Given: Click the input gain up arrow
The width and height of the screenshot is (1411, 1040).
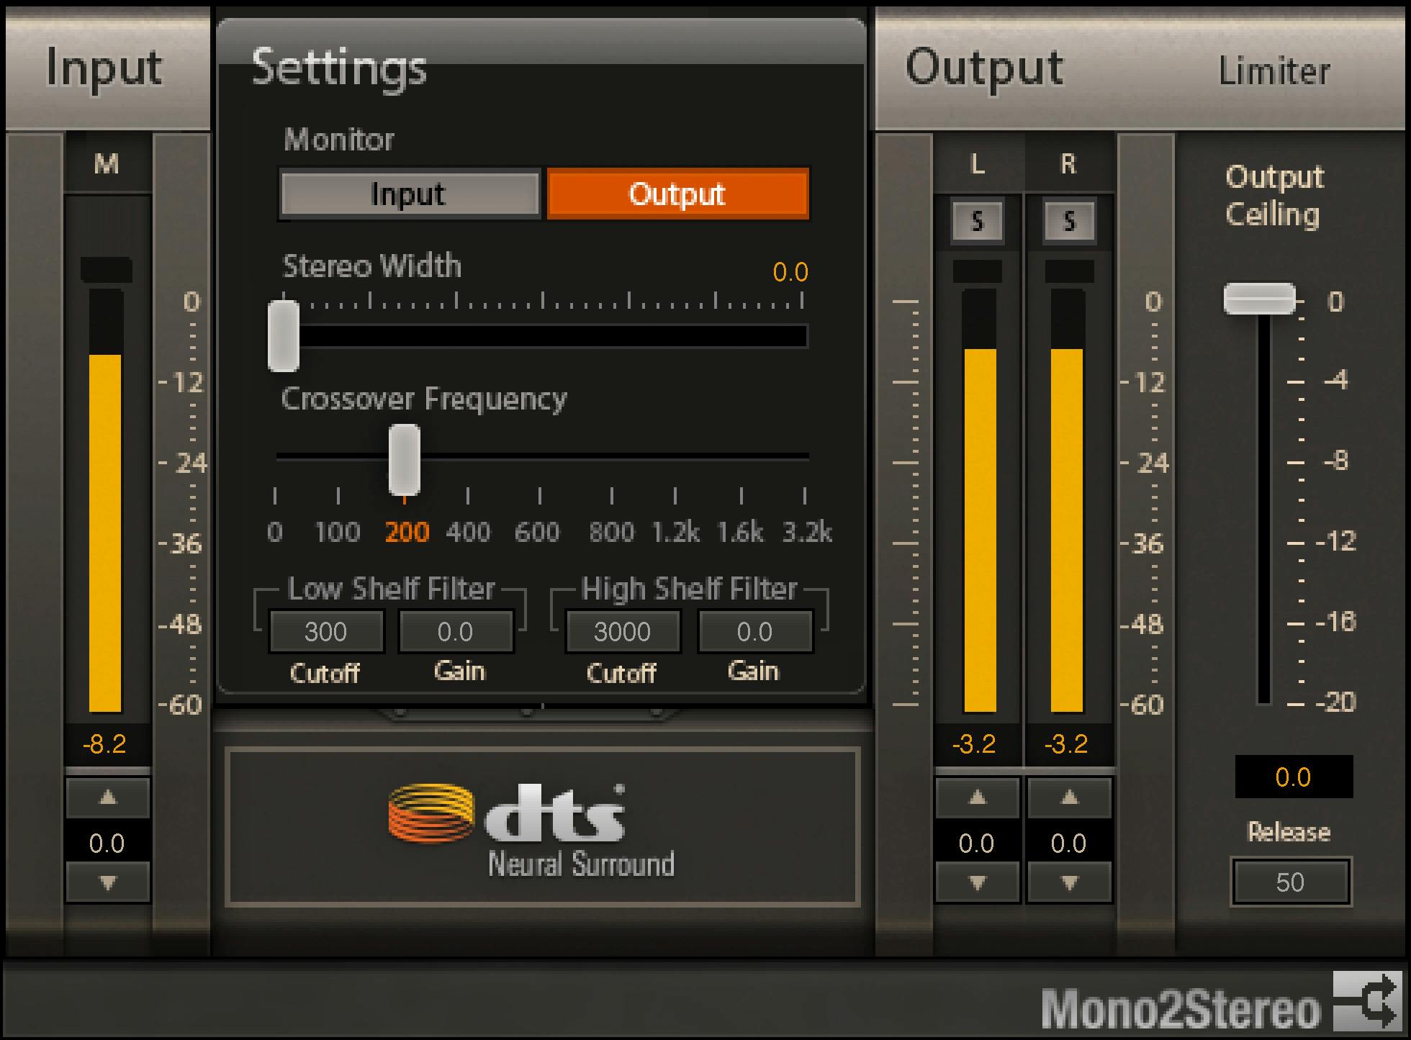Looking at the screenshot, I should 108,797.
